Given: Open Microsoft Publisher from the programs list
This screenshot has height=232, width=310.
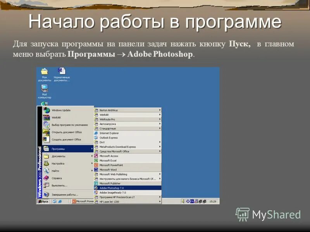Looking at the screenshot, I should 128,183.
